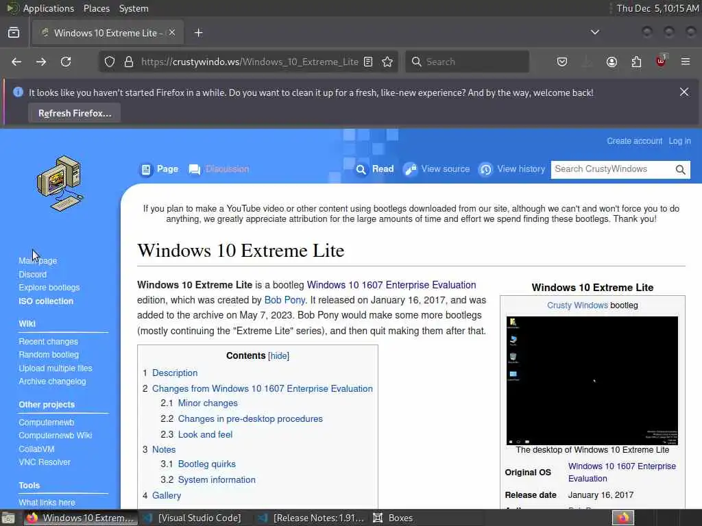Image resolution: width=702 pixels, height=526 pixels.
Task: Click the Create account link
Action: coord(634,141)
